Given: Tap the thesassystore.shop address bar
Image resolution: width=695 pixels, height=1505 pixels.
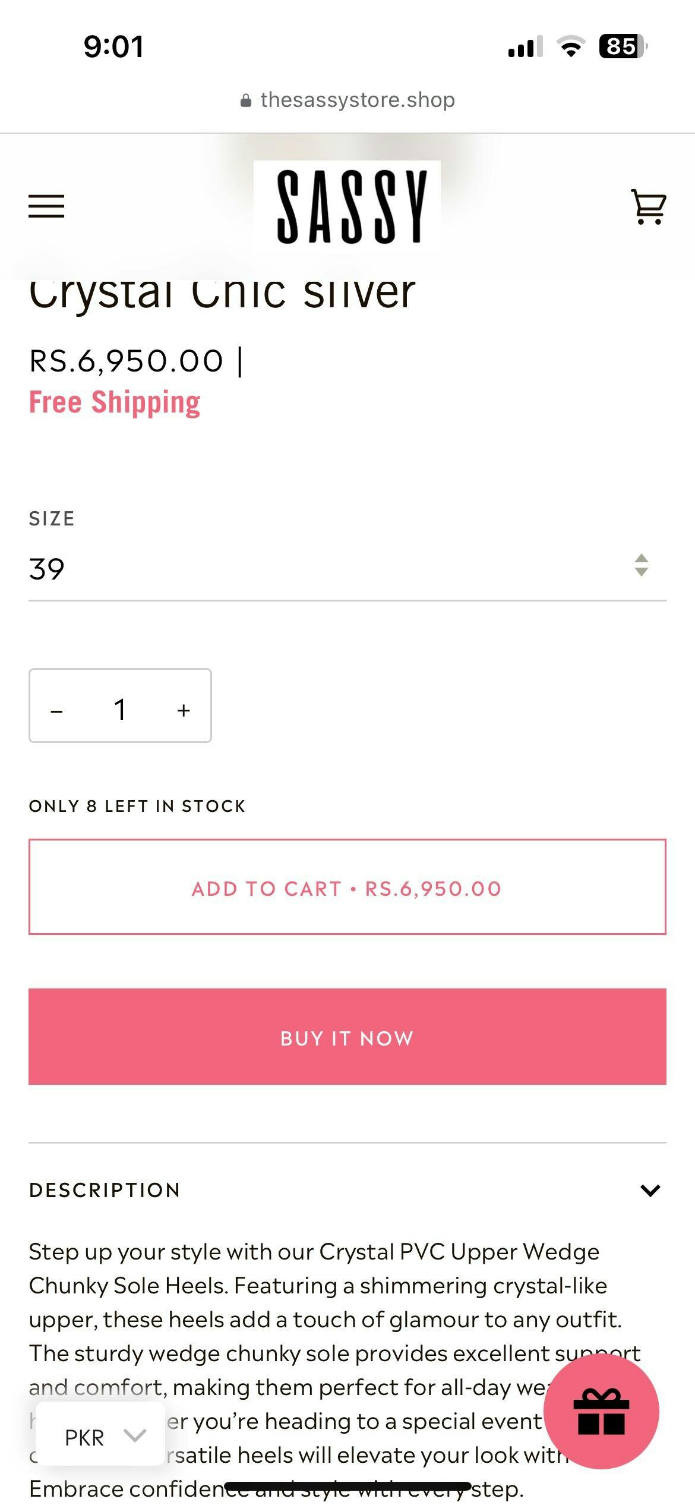Looking at the screenshot, I should pyautogui.click(x=356, y=100).
